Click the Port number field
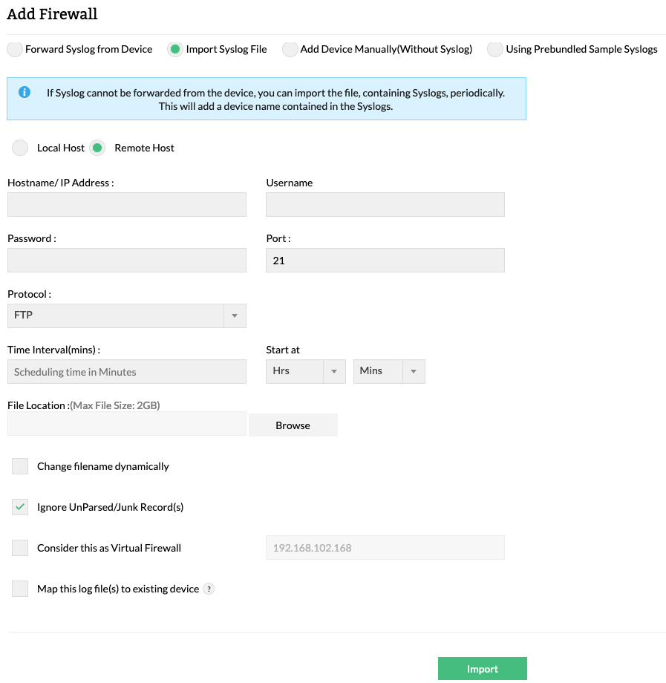The width and height of the screenshot is (666, 683). click(x=385, y=261)
